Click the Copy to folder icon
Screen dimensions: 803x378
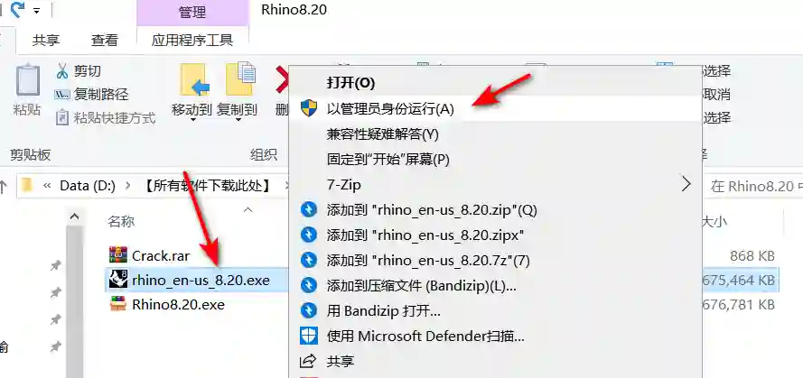[x=239, y=79]
